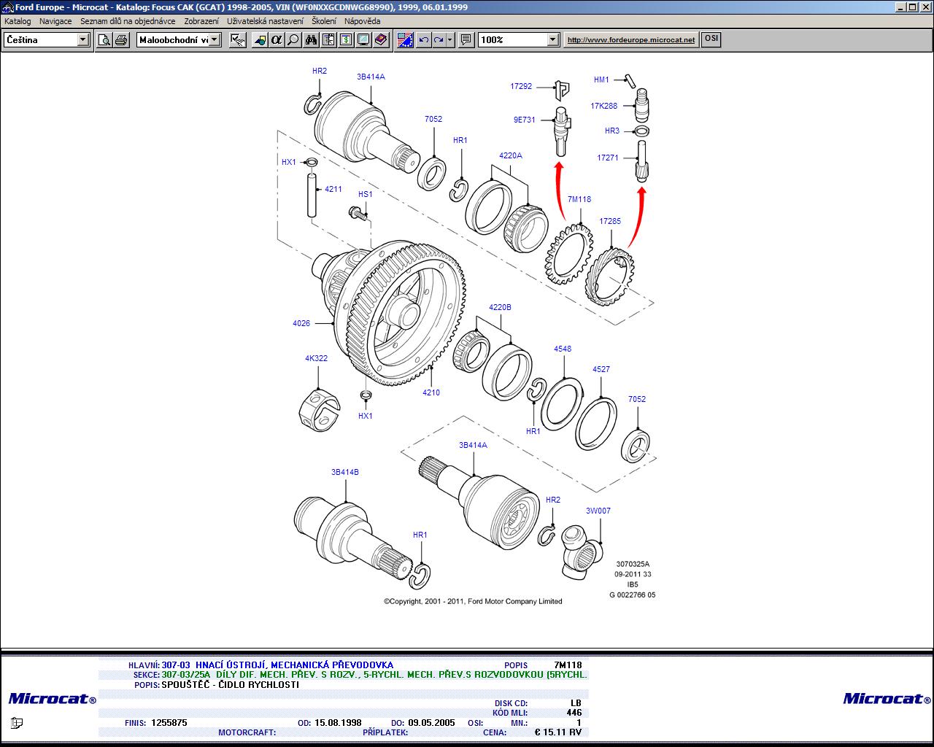Click the redo arrow icon
Viewport: 934px width, 747px height.
click(439, 40)
